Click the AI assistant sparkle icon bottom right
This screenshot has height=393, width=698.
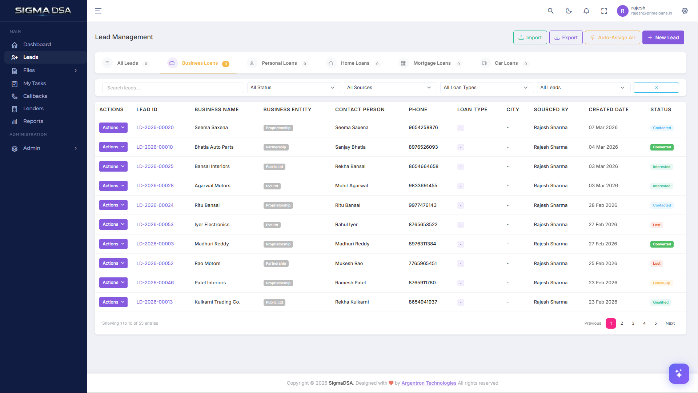tap(679, 374)
